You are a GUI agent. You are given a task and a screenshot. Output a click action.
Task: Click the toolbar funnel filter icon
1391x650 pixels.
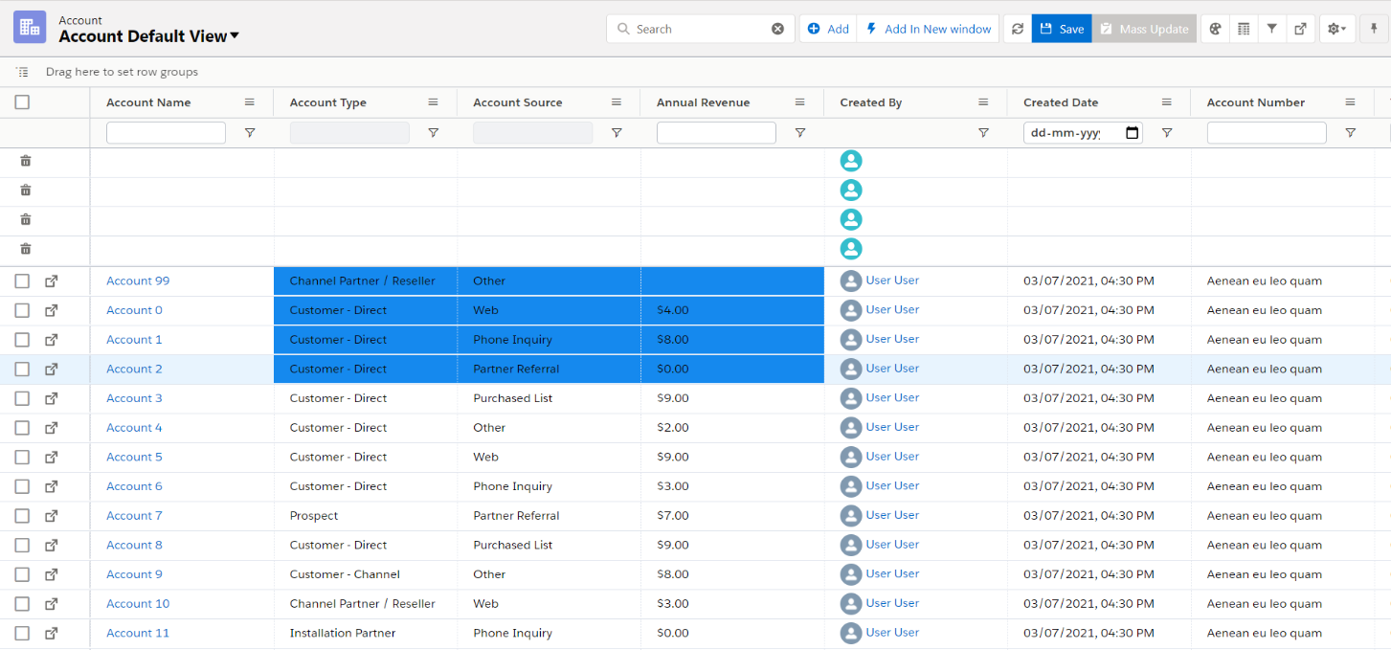tap(1271, 29)
